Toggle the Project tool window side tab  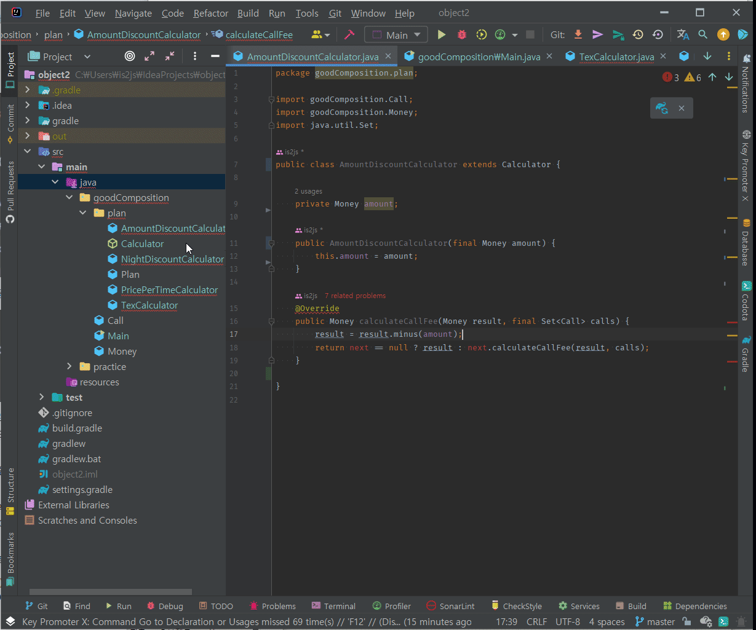click(10, 69)
